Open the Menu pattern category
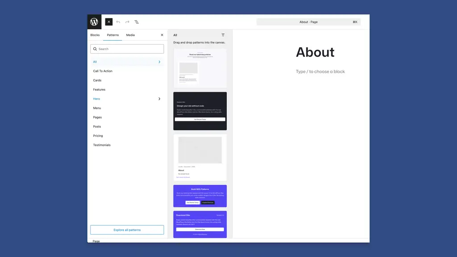The image size is (457, 257). [x=127, y=108]
